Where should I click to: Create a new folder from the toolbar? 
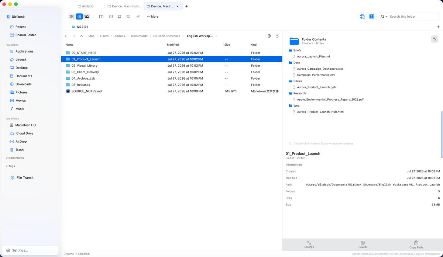coord(111,17)
